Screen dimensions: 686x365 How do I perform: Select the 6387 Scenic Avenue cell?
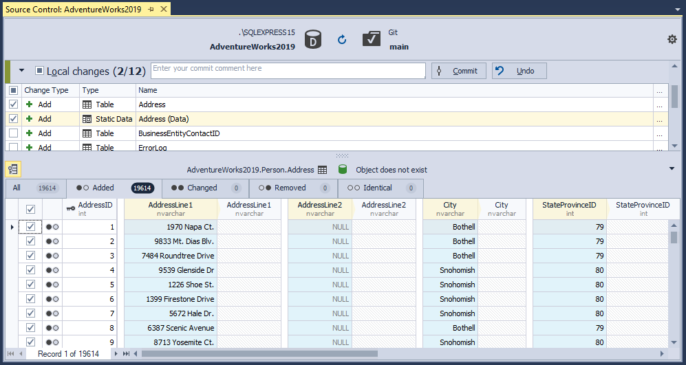click(171, 328)
